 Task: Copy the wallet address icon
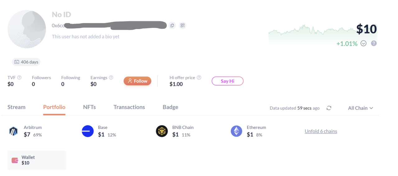(172, 25)
